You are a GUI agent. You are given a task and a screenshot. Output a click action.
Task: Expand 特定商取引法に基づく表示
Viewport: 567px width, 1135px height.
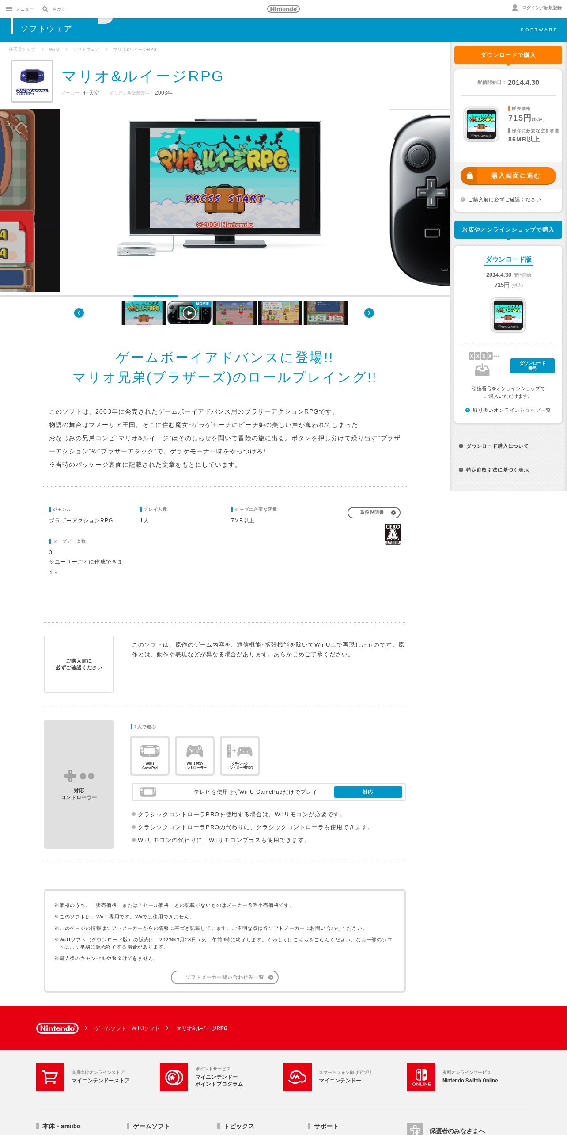click(x=508, y=470)
